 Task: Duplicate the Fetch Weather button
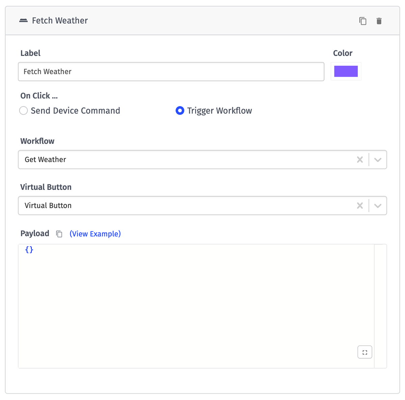click(x=363, y=21)
